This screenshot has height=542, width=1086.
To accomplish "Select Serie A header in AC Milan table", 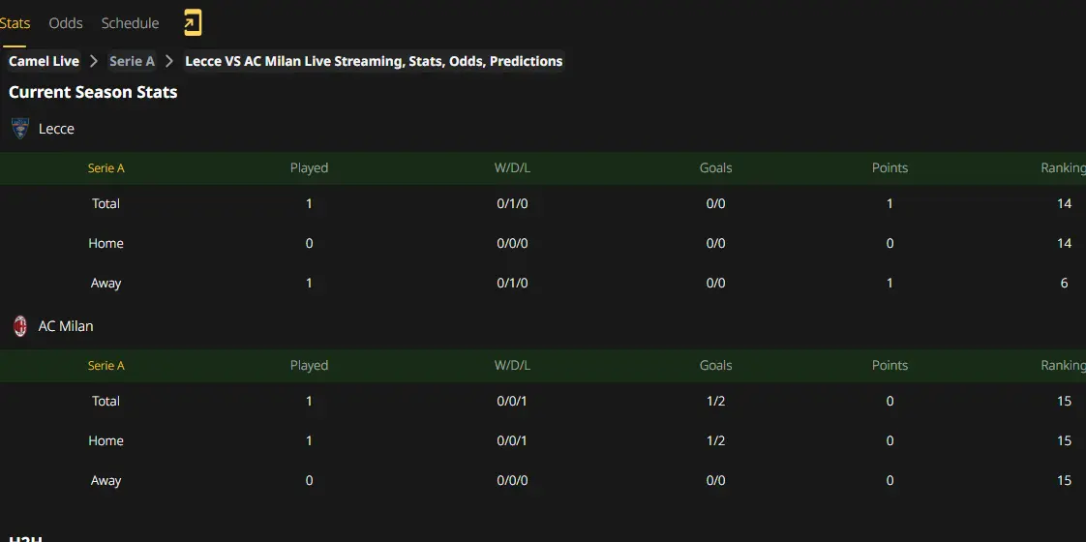I will [106, 366].
